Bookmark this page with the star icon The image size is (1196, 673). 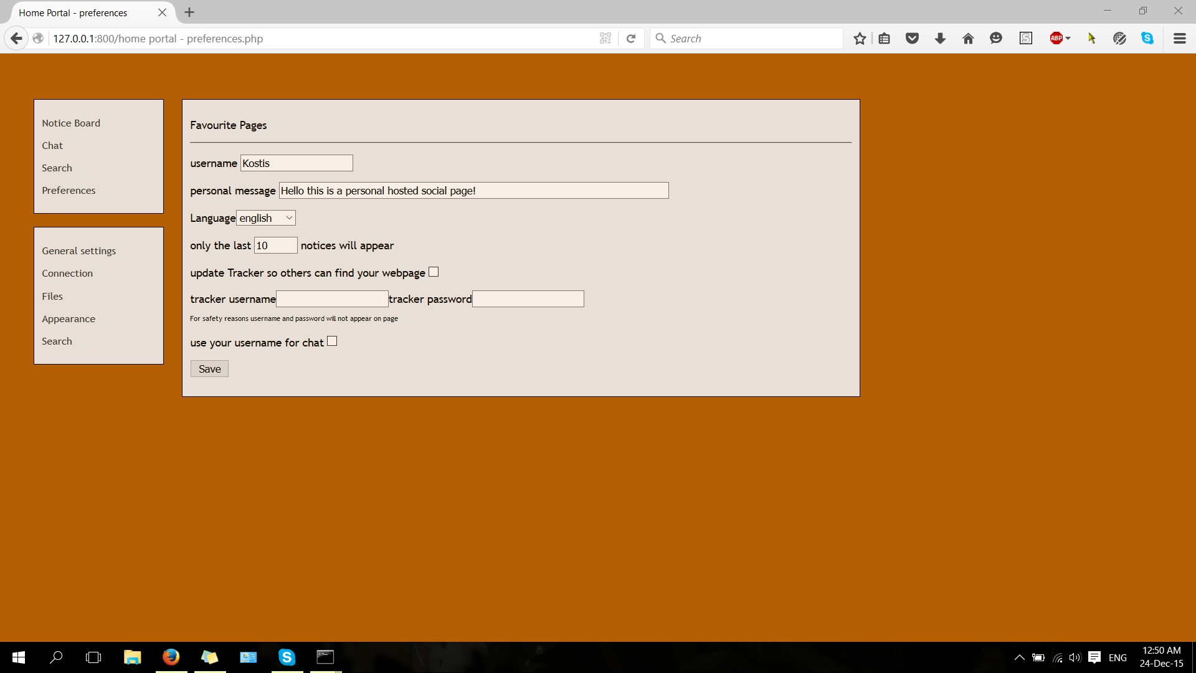(x=860, y=38)
